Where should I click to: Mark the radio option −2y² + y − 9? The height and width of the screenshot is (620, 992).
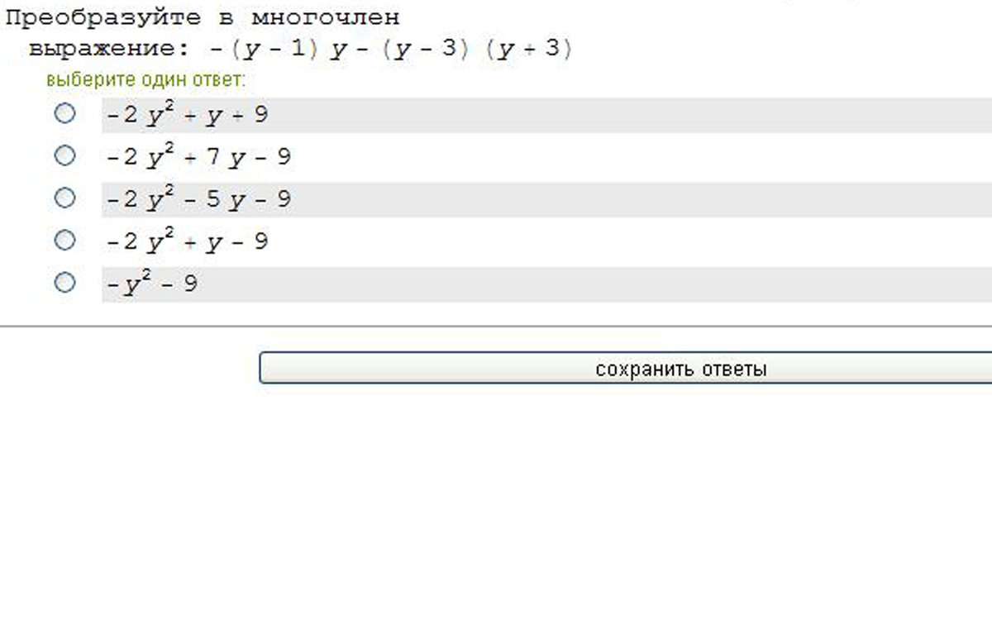[64, 241]
